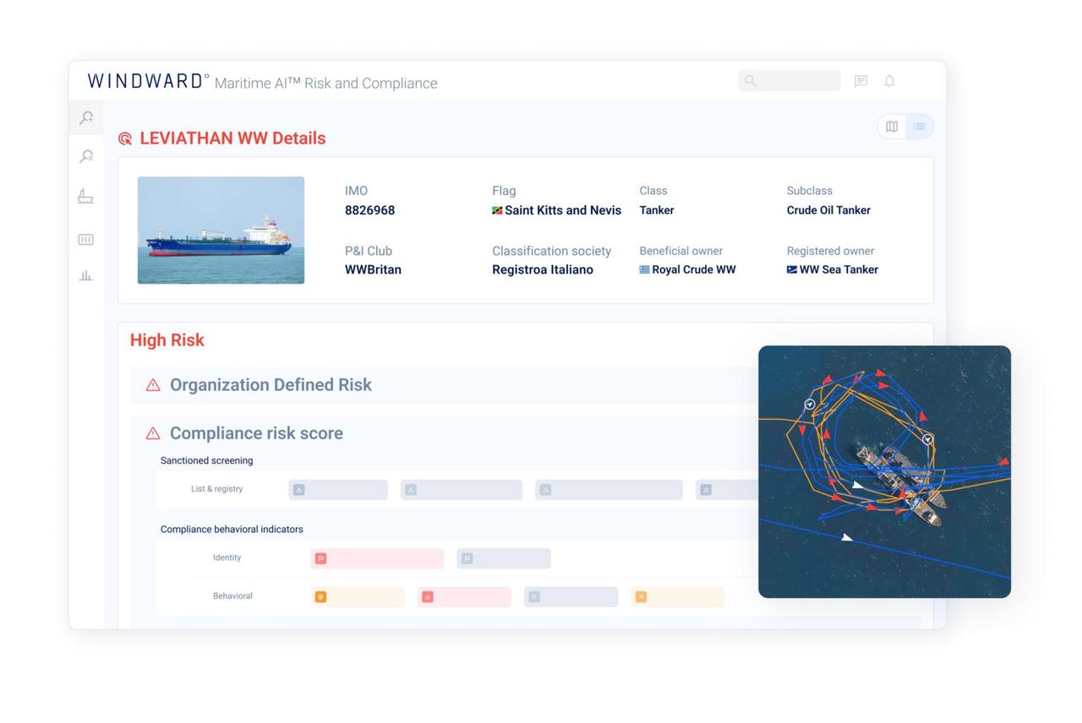
Task: Open the vessel search icon in sidebar
Action: pos(86,118)
